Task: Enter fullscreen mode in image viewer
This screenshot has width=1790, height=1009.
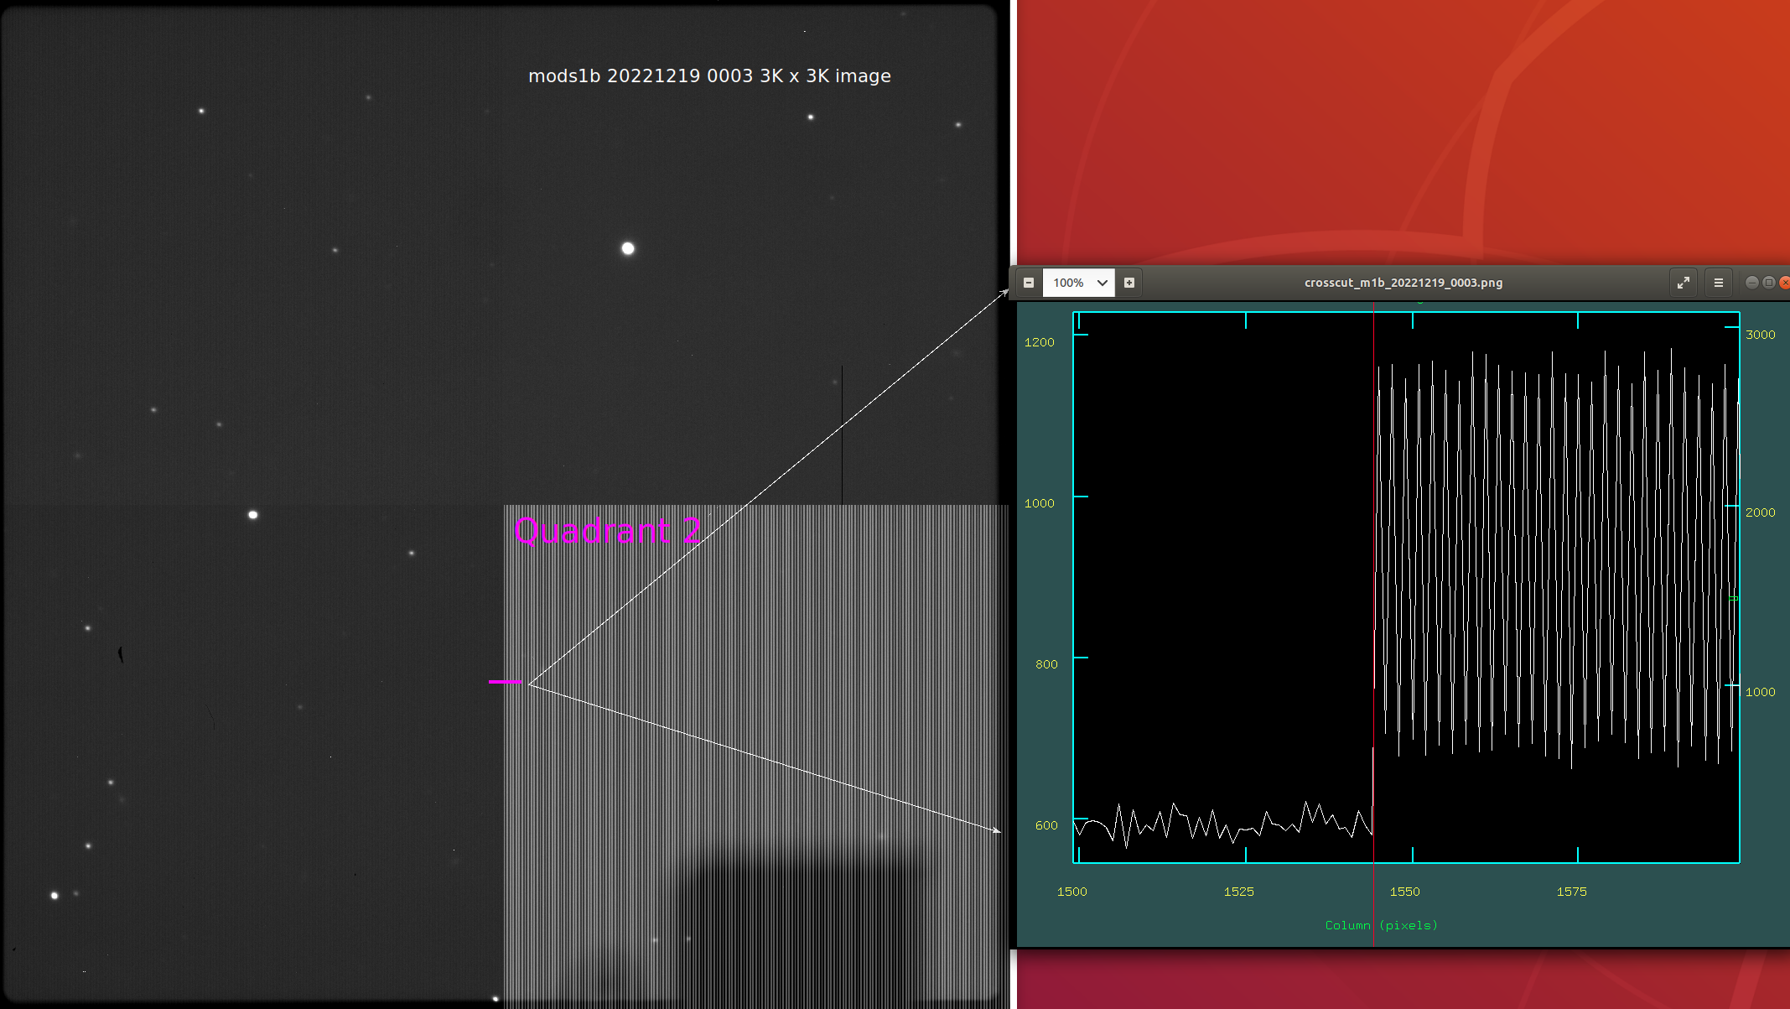Action: click(x=1683, y=283)
